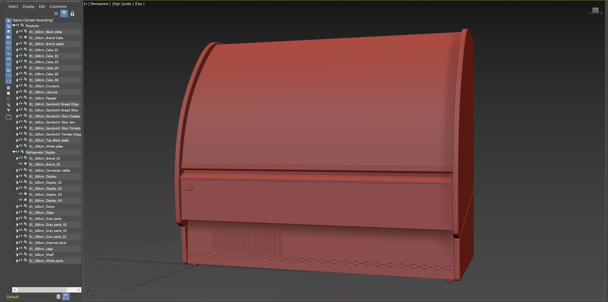The width and height of the screenshot is (608, 302).
Task: Collapse the Refrigerator Display group
Action: tap(14, 152)
